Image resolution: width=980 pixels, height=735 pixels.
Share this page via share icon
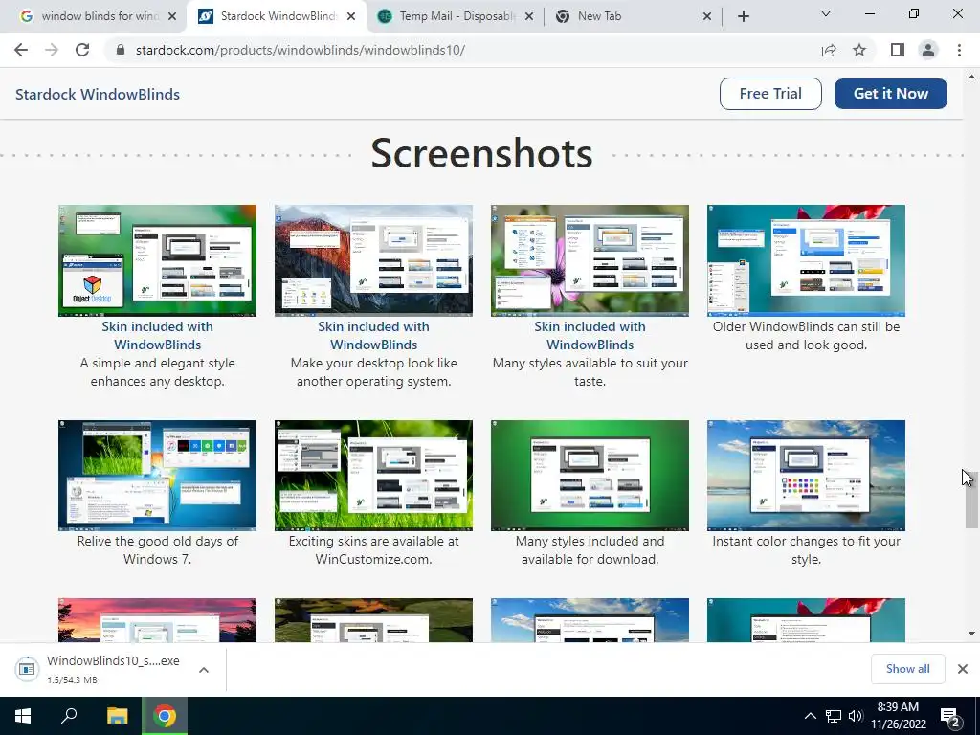point(829,50)
